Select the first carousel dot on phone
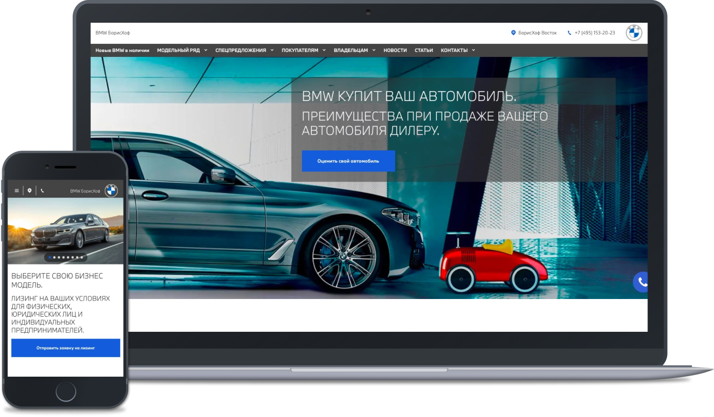The image size is (714, 417). (x=50, y=257)
